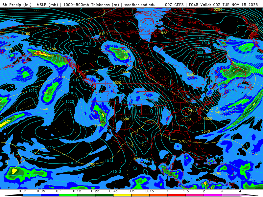Viewport: 263px width, 197px height.
Task: Click the 5700 thickness label beside the 1014 label
Action: pos(91,164)
